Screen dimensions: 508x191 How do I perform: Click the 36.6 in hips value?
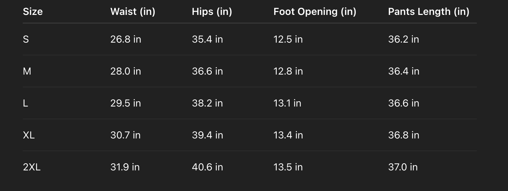207,71
